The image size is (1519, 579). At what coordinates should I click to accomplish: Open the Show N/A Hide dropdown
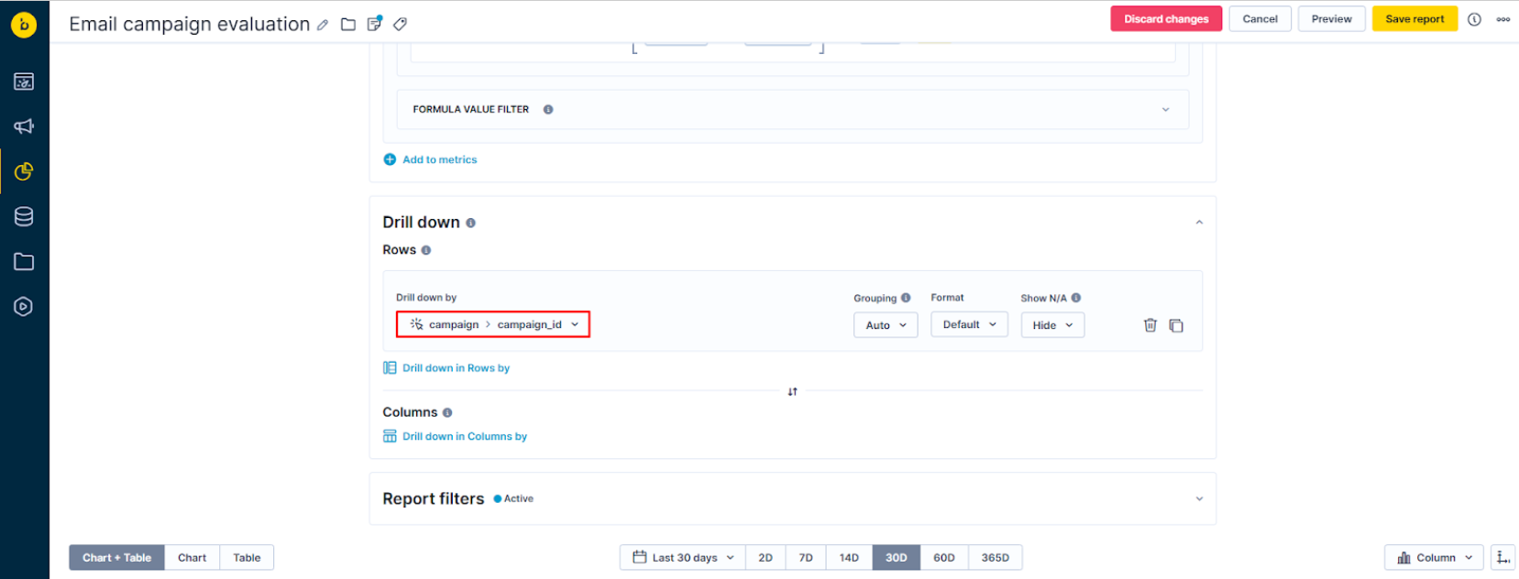[1052, 325]
